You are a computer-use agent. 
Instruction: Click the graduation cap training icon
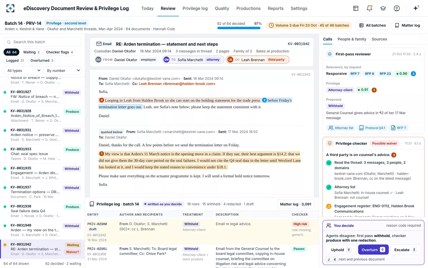point(383,8)
